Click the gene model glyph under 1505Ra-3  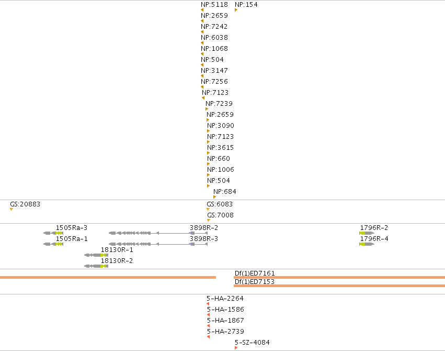(x=53, y=233)
